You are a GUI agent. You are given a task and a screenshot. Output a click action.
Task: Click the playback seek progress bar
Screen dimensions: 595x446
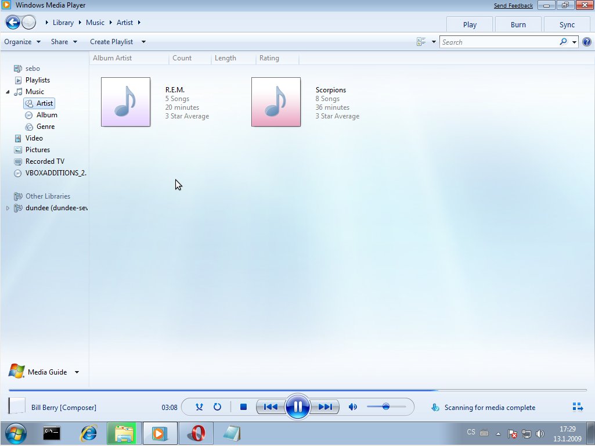(297, 390)
